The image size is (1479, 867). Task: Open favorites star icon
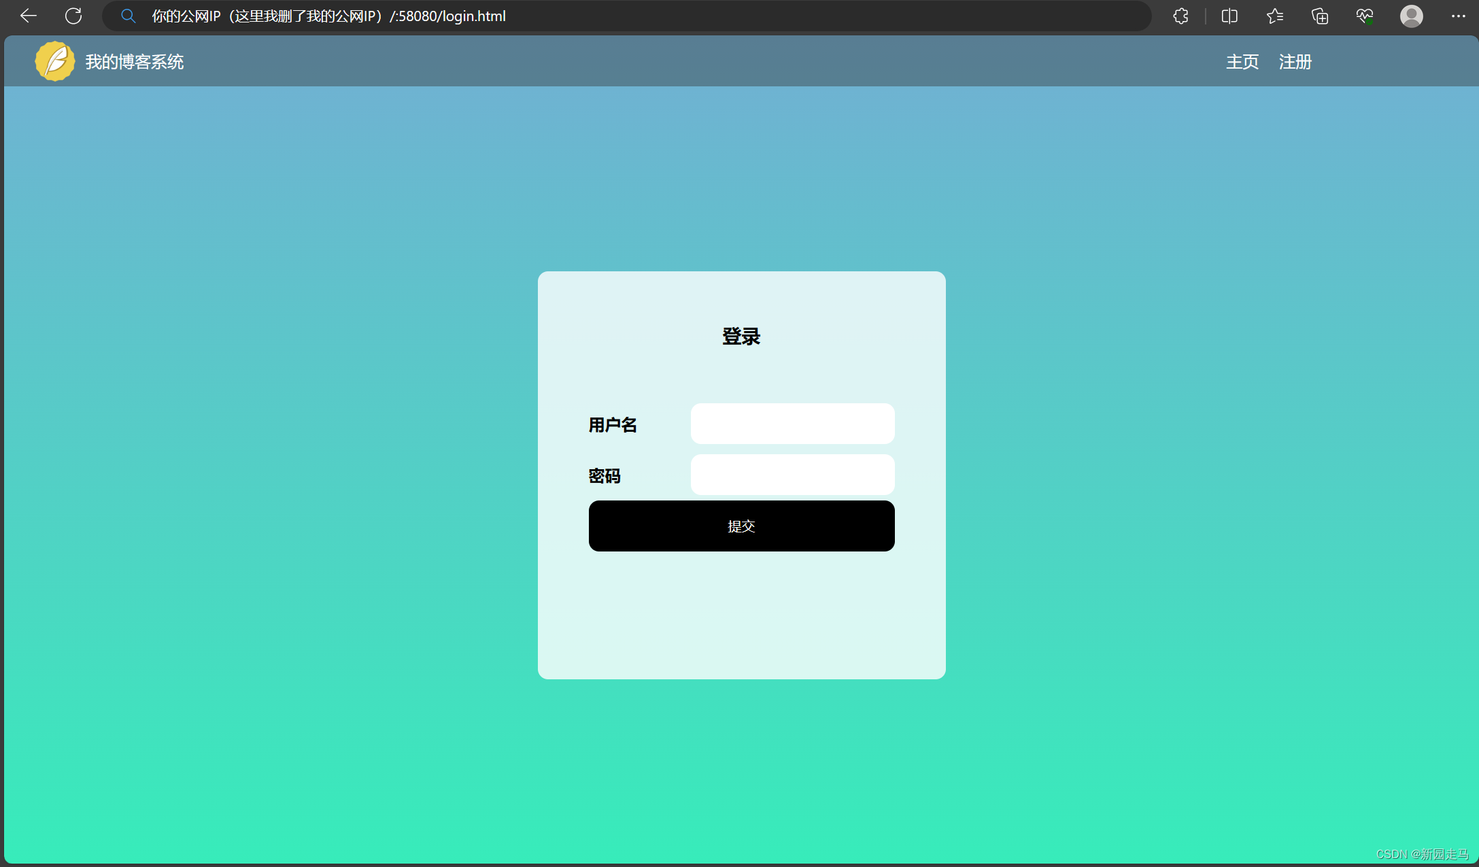click(1274, 16)
